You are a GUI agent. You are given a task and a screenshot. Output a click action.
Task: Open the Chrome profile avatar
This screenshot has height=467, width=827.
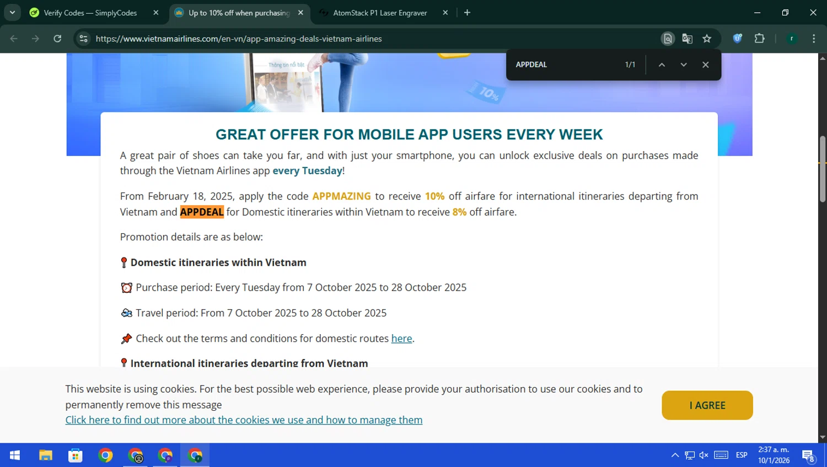tap(792, 39)
